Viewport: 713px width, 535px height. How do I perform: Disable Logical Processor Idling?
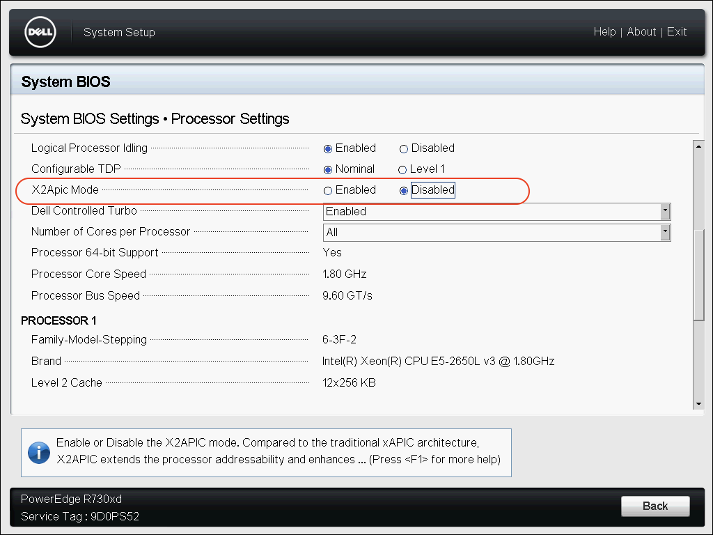403,149
